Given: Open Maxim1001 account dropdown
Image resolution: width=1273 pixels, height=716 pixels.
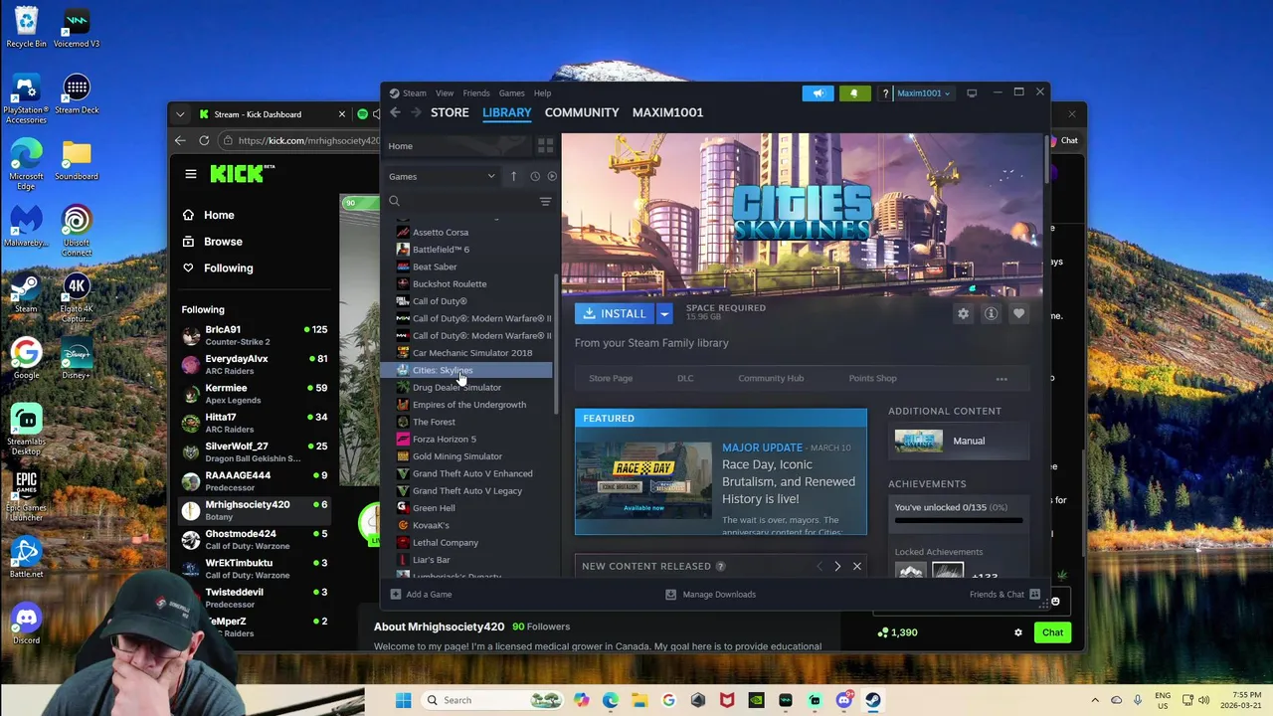Looking at the screenshot, I should tap(924, 93).
